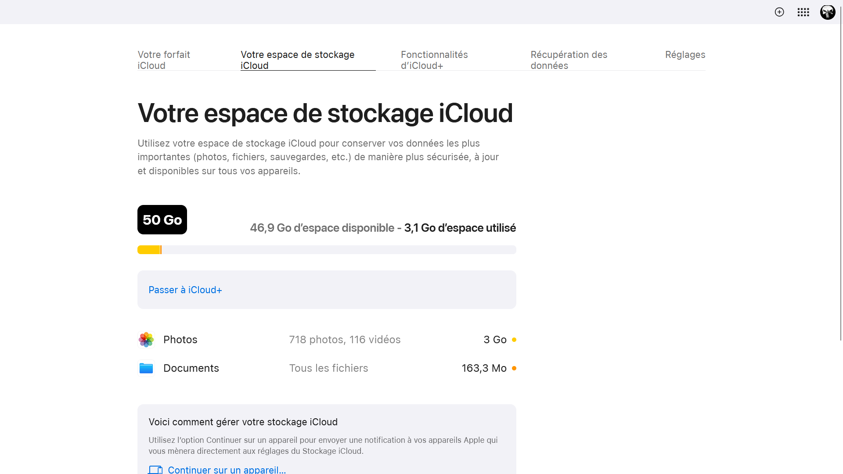This screenshot has width=843, height=474.
Task: Click the '3 Go' size value
Action: point(495,340)
